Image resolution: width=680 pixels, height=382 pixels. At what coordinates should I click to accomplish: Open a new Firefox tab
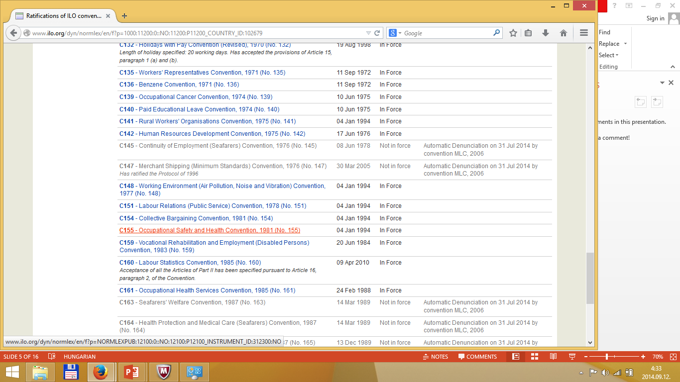point(124,16)
